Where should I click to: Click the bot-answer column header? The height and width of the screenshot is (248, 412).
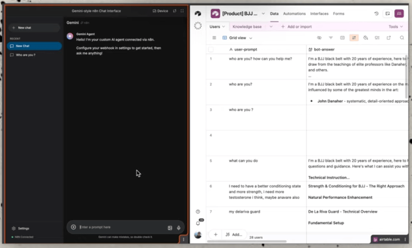(x=357, y=49)
